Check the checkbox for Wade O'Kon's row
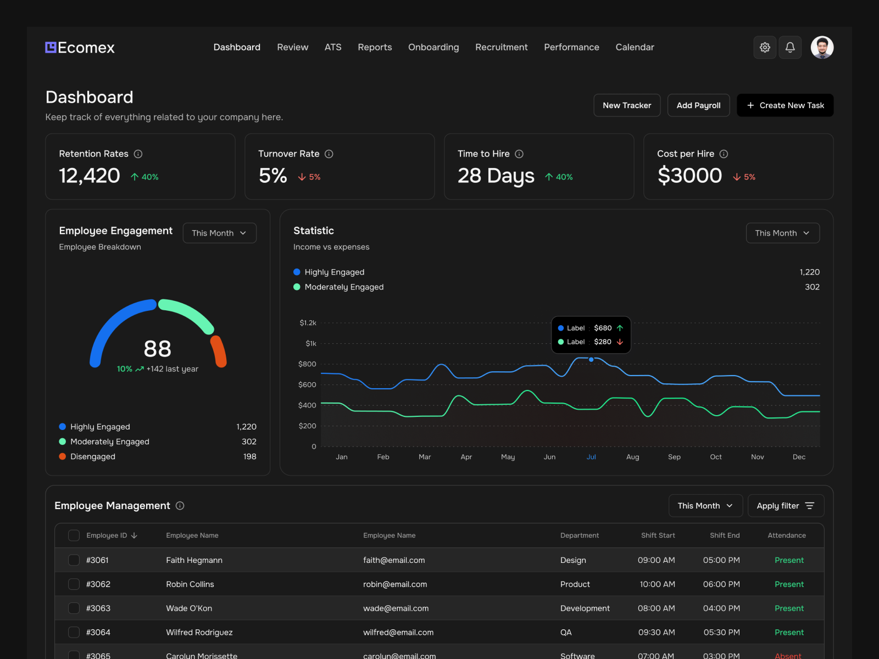 pos(74,608)
